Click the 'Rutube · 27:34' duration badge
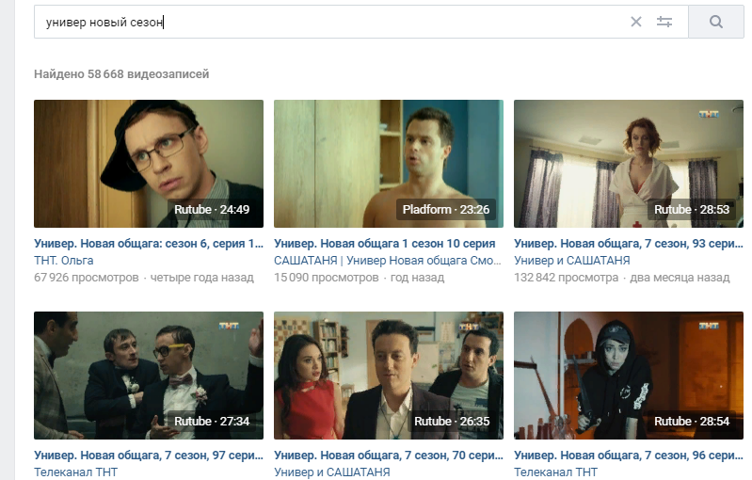 (212, 422)
